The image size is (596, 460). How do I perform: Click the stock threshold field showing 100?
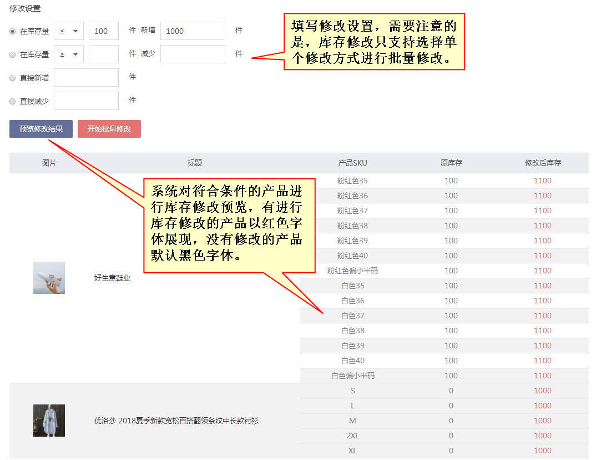(104, 31)
